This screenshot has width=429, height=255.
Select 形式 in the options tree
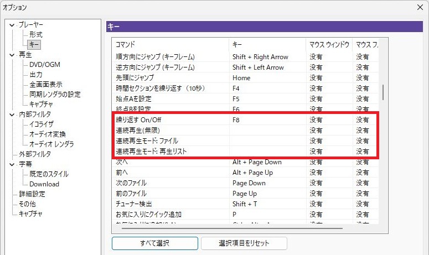[35, 35]
